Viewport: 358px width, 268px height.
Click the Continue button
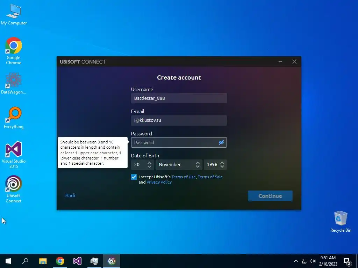[270, 196]
